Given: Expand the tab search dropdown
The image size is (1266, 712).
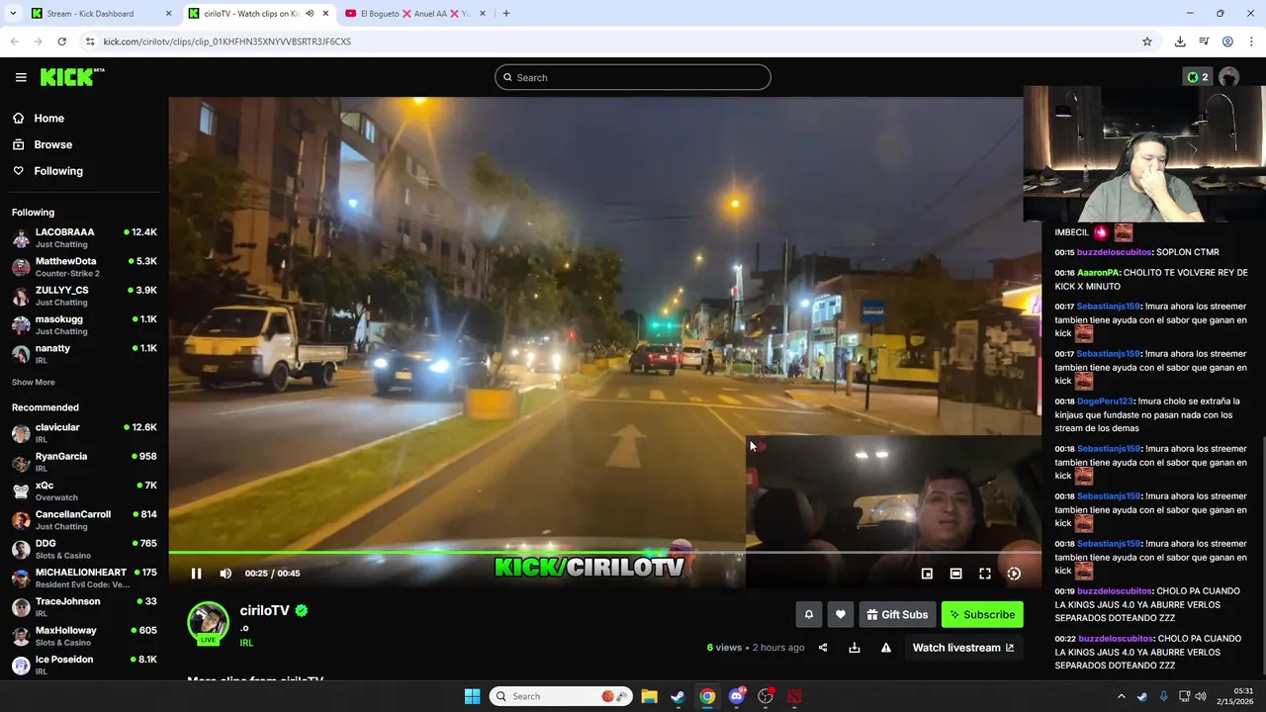Looking at the screenshot, I should coord(11,14).
